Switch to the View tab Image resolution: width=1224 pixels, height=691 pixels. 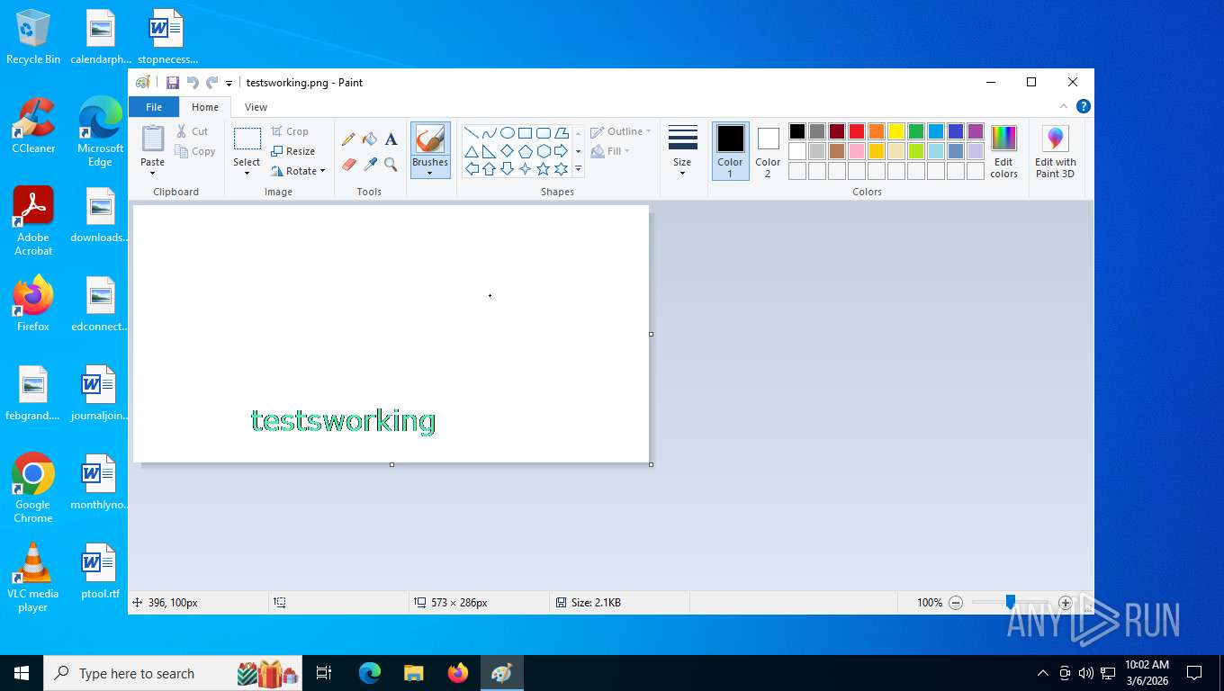[256, 107]
